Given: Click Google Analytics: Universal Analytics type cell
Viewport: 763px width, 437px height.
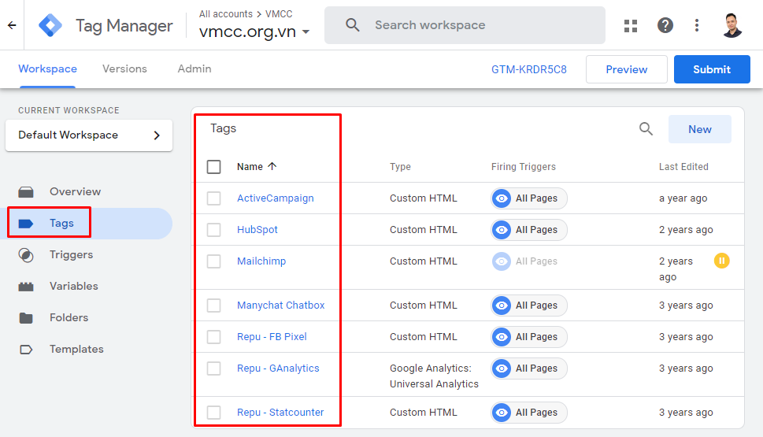Looking at the screenshot, I should [x=434, y=376].
